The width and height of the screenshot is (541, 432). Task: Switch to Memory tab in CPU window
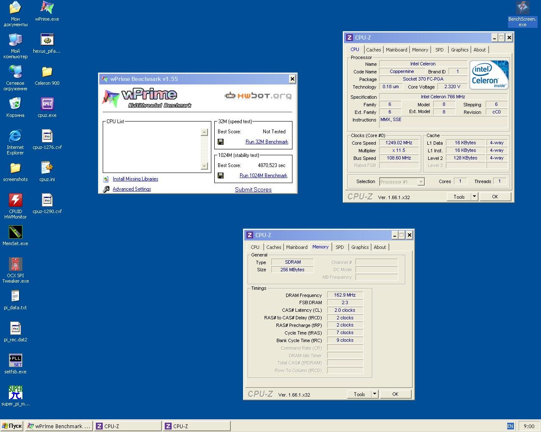420,50
